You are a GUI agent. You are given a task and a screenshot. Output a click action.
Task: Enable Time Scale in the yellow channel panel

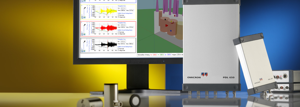click(118, 15)
